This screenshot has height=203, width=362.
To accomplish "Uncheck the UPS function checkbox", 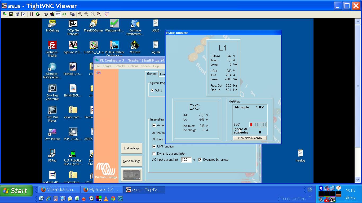I will tap(154, 146).
